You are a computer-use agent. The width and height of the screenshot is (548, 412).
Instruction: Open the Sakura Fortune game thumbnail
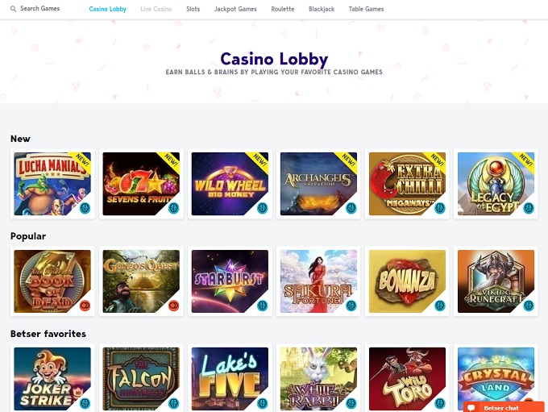(x=318, y=281)
